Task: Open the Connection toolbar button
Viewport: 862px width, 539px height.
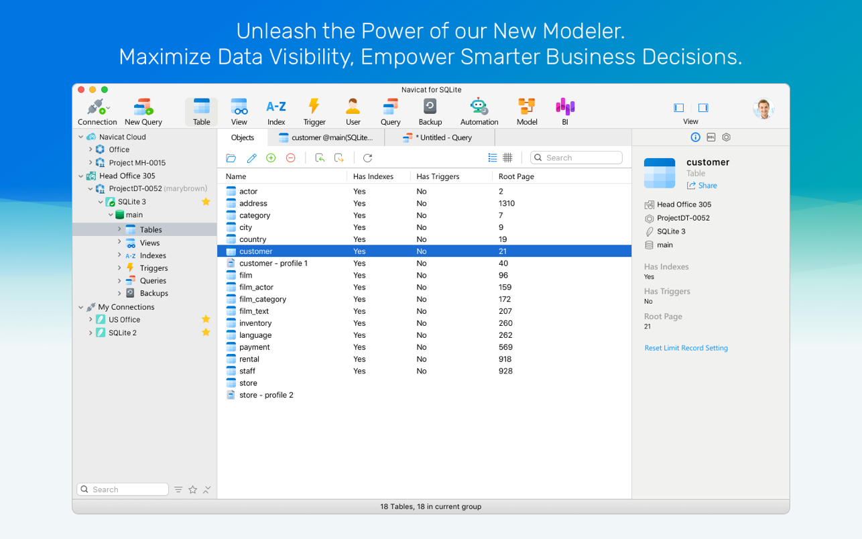Action: 97,112
